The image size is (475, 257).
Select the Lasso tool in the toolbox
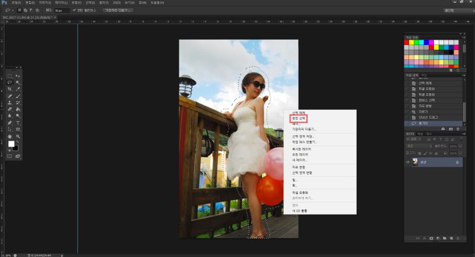coord(9,83)
